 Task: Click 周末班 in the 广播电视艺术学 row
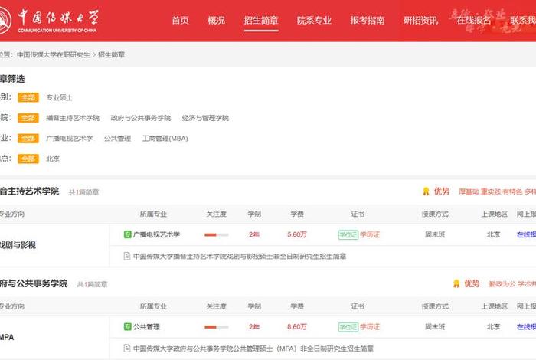[x=435, y=234]
